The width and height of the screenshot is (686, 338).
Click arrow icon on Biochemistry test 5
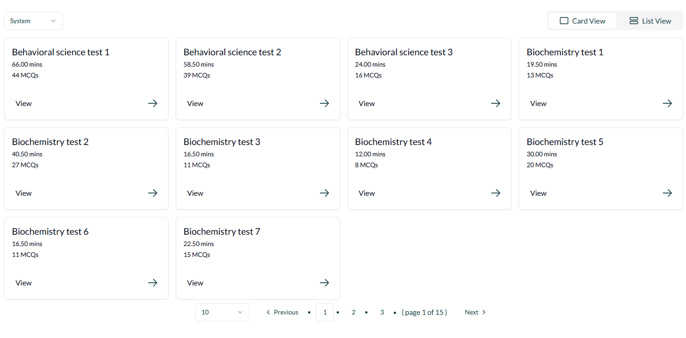tap(667, 193)
